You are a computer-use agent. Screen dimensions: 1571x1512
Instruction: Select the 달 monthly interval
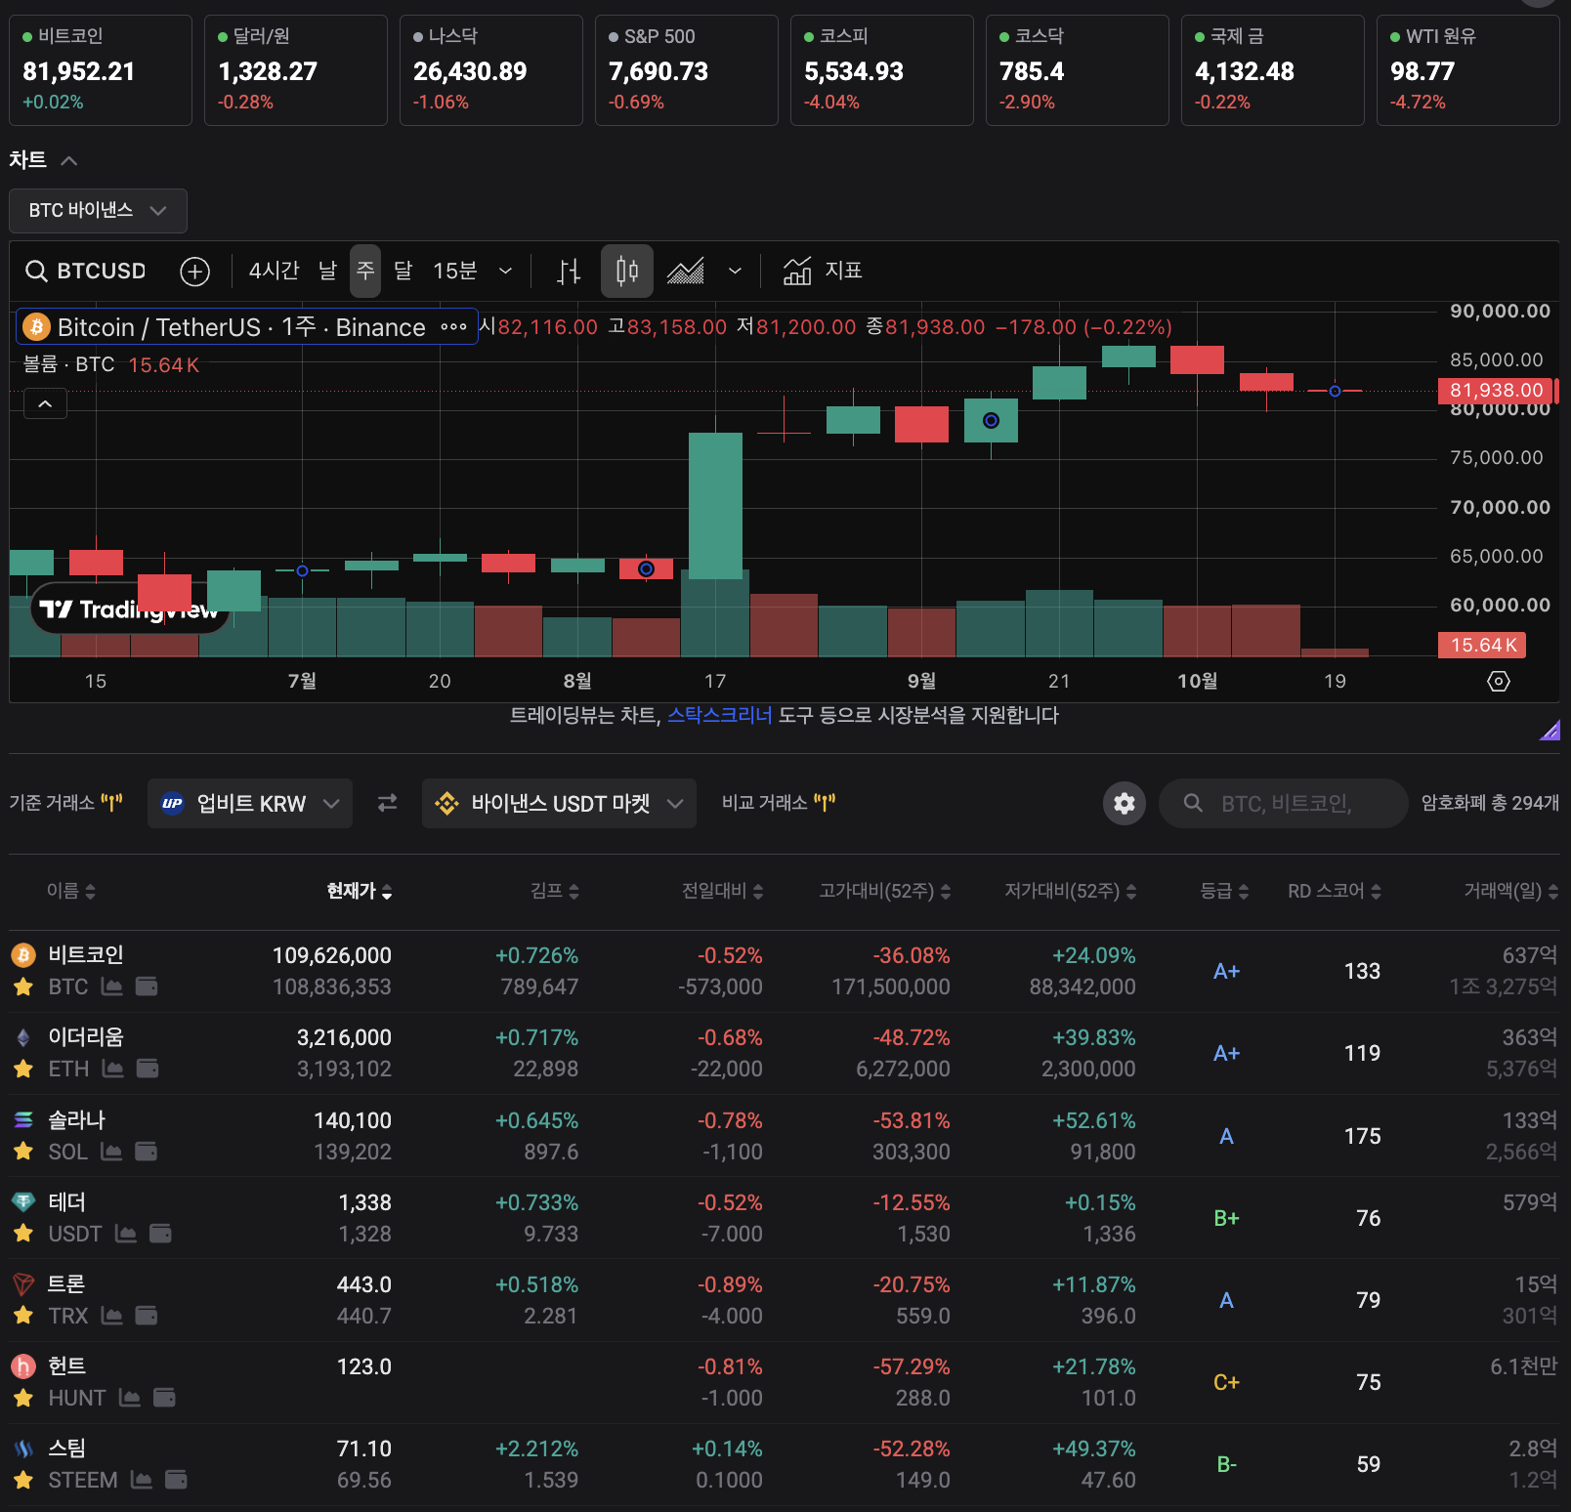tap(403, 271)
